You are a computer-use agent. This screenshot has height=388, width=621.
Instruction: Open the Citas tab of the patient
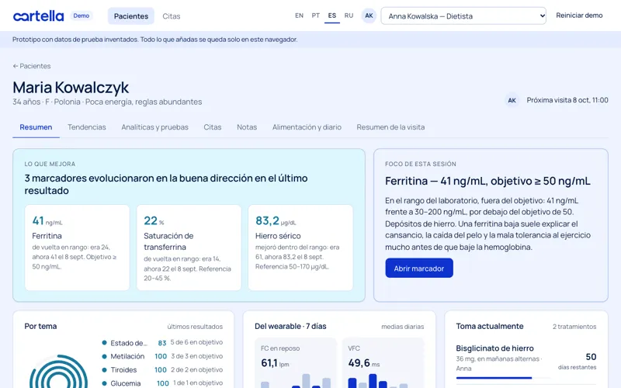click(x=212, y=127)
